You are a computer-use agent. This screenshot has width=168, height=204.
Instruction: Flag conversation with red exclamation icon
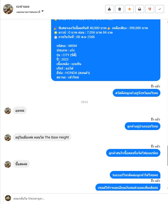point(150,9)
